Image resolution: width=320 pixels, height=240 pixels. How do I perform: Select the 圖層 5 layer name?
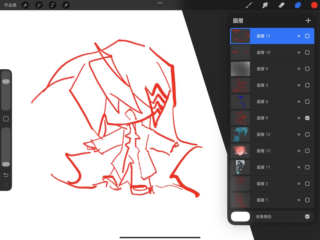click(262, 102)
